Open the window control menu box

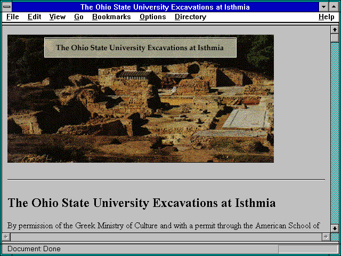[x=7, y=7]
